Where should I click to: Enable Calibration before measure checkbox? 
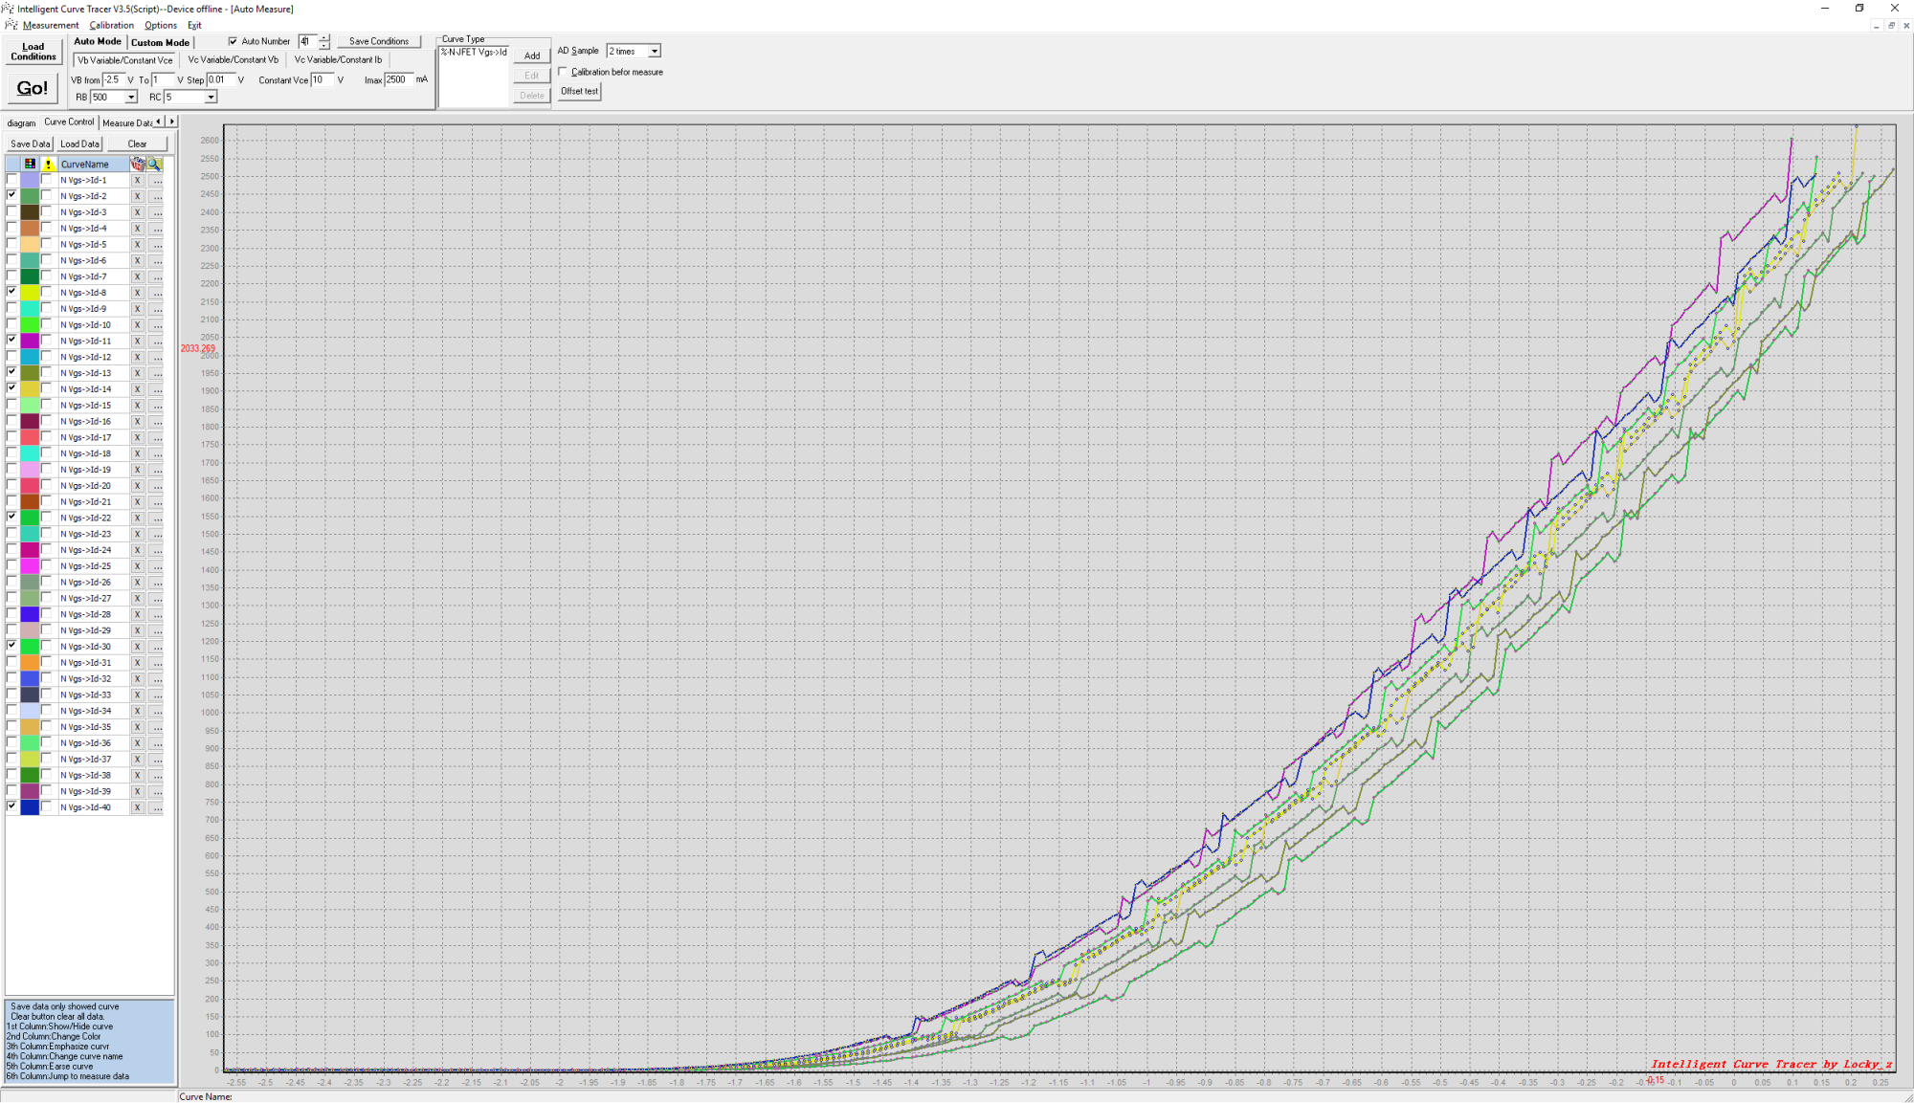[x=563, y=72]
